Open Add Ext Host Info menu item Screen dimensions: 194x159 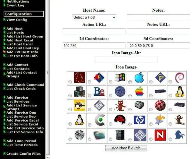coord(22,52)
